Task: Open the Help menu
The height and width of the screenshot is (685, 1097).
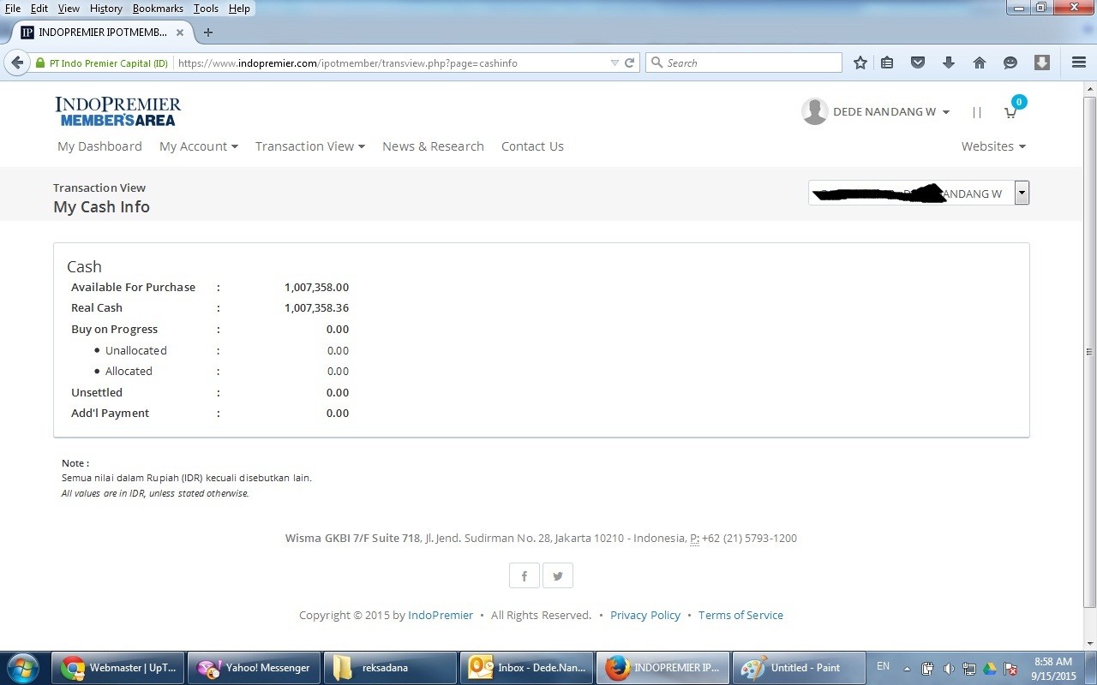Action: (239, 8)
